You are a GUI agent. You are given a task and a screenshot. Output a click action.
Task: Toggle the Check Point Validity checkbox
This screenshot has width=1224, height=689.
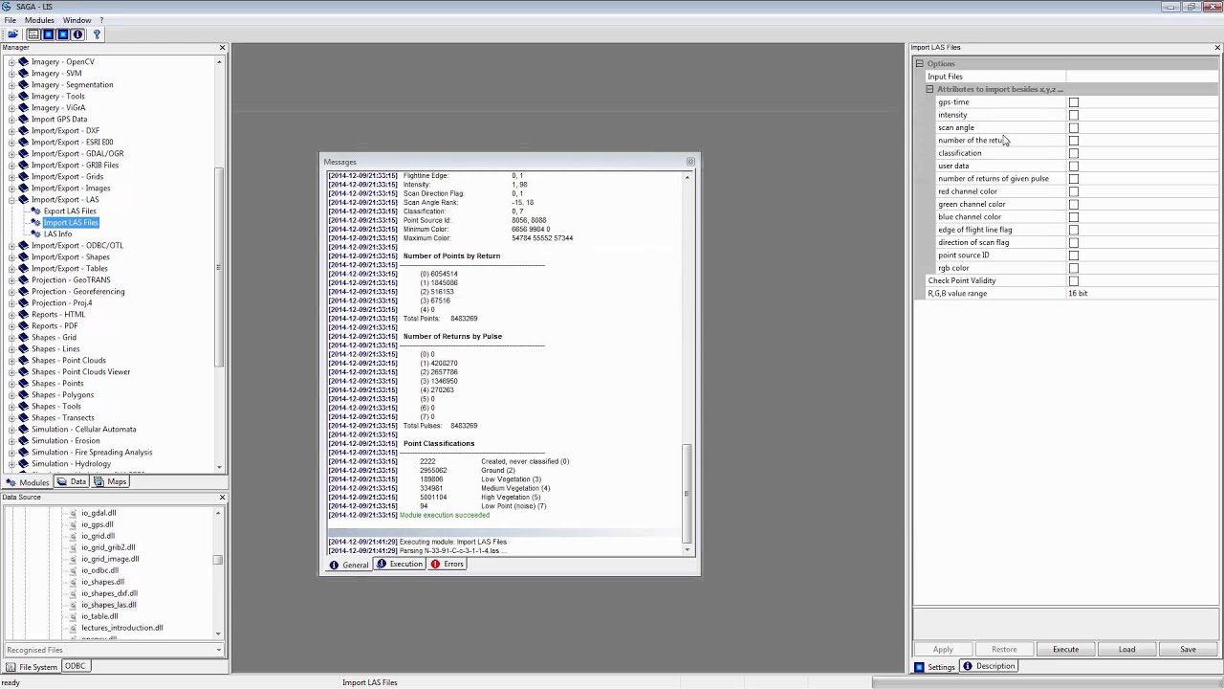point(1073,280)
